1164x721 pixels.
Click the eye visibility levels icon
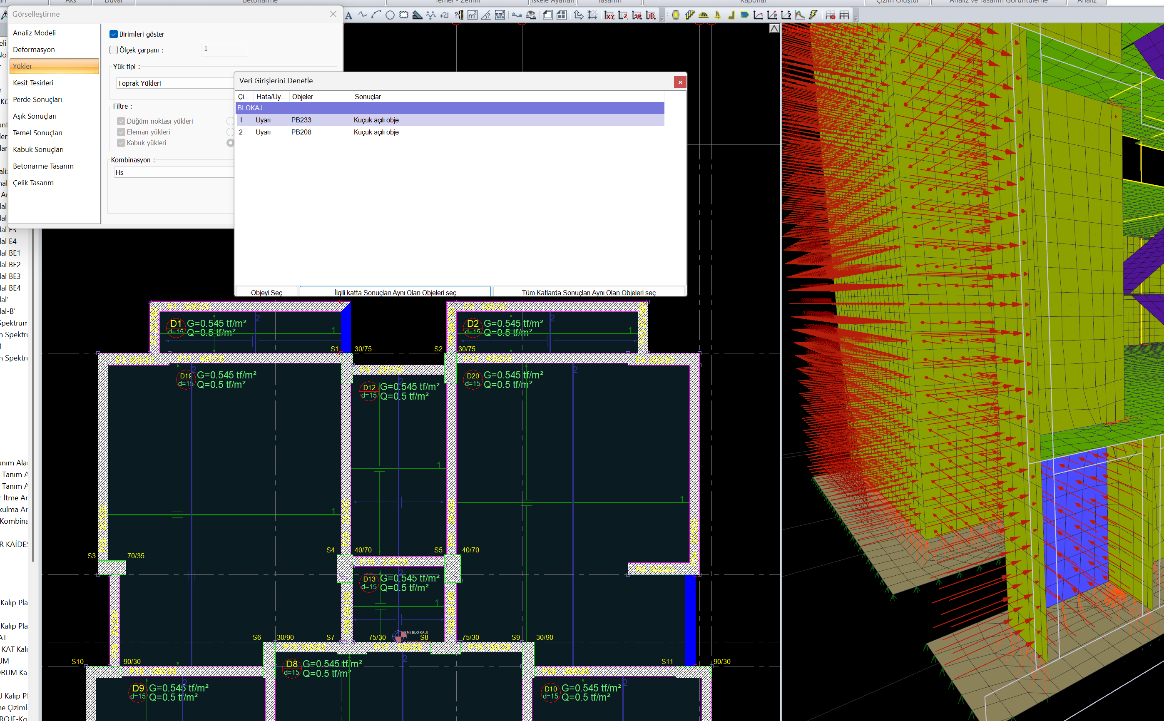[x=531, y=15]
